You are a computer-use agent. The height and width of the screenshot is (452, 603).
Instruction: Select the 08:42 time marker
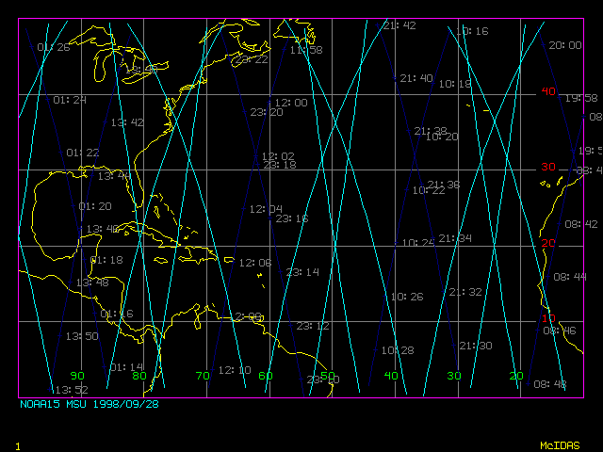point(581,224)
